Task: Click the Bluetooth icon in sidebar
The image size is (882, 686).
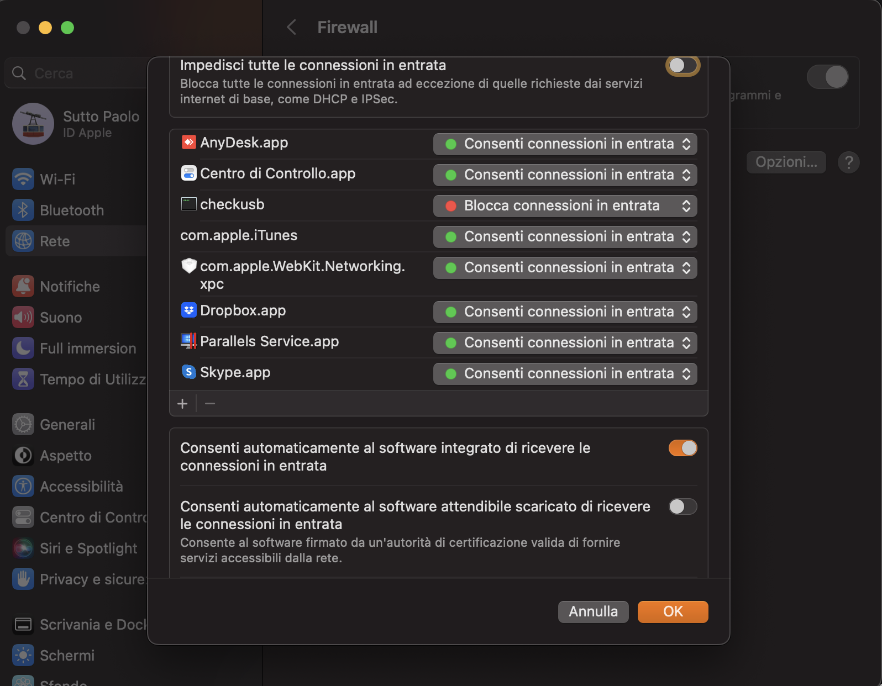Action: click(x=23, y=210)
